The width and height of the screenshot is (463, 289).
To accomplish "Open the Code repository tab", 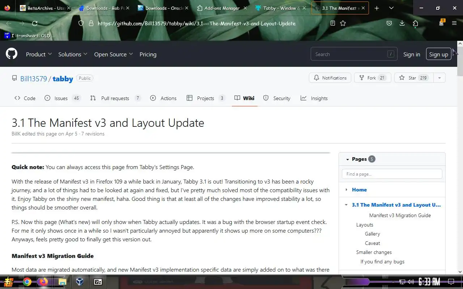I will point(25,98).
